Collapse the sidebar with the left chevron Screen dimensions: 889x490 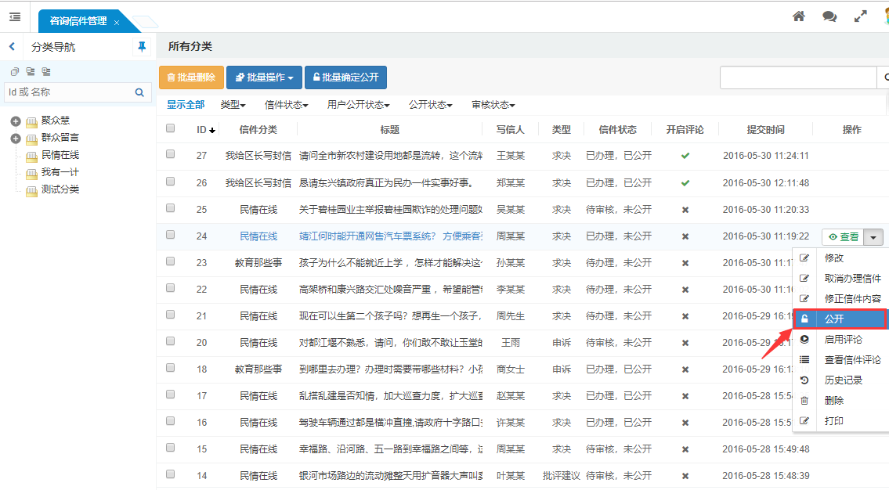coord(12,47)
